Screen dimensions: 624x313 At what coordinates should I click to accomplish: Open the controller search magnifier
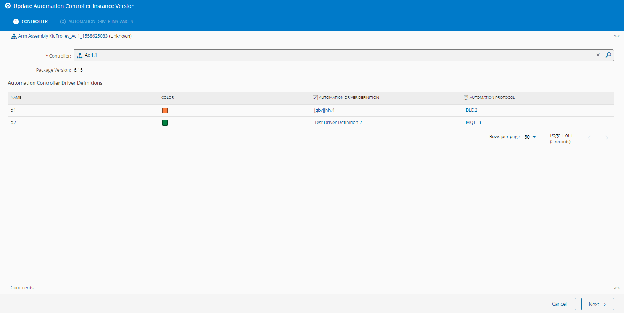pyautogui.click(x=608, y=55)
